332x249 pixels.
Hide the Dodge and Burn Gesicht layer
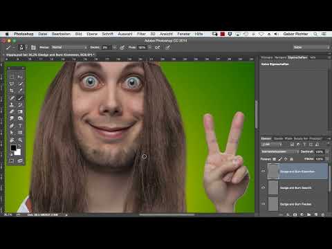pos(264,187)
